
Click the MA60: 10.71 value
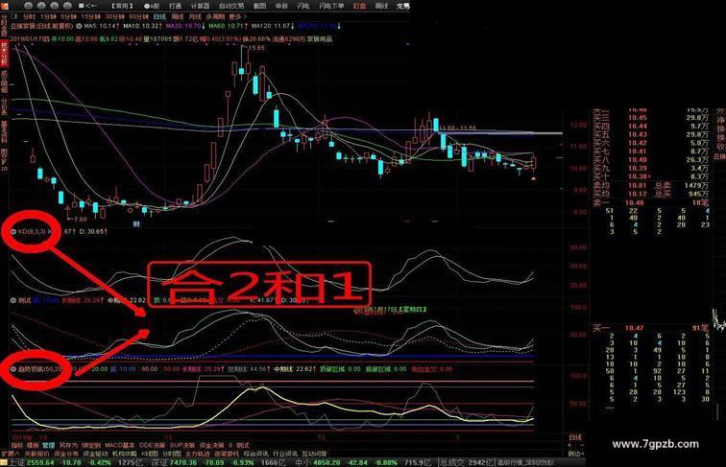click(x=228, y=26)
